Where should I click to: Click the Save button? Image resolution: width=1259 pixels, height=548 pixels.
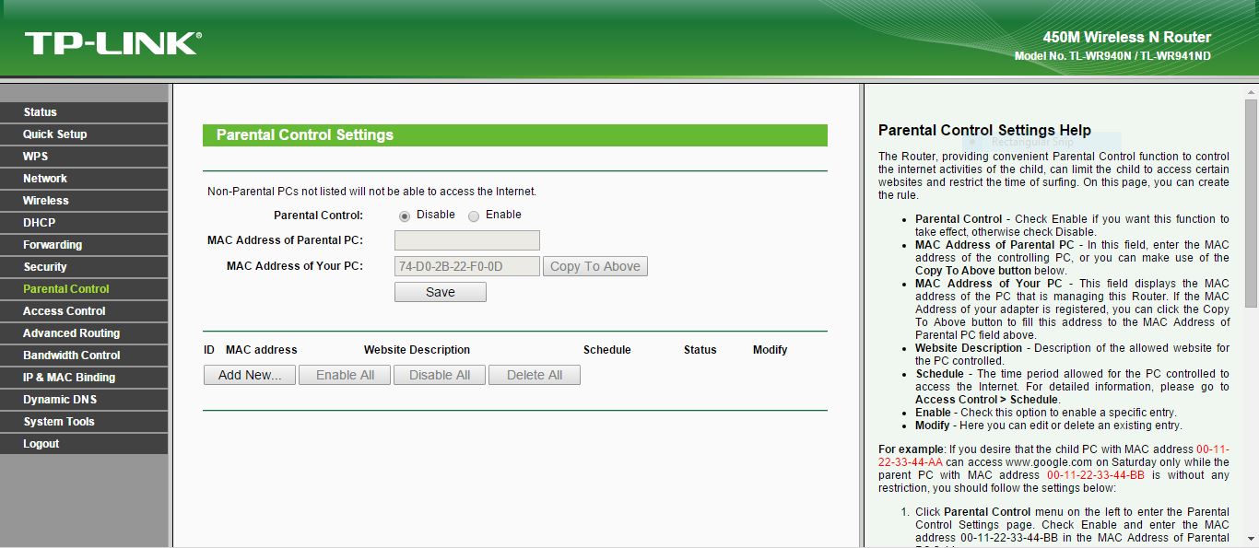pyautogui.click(x=440, y=292)
